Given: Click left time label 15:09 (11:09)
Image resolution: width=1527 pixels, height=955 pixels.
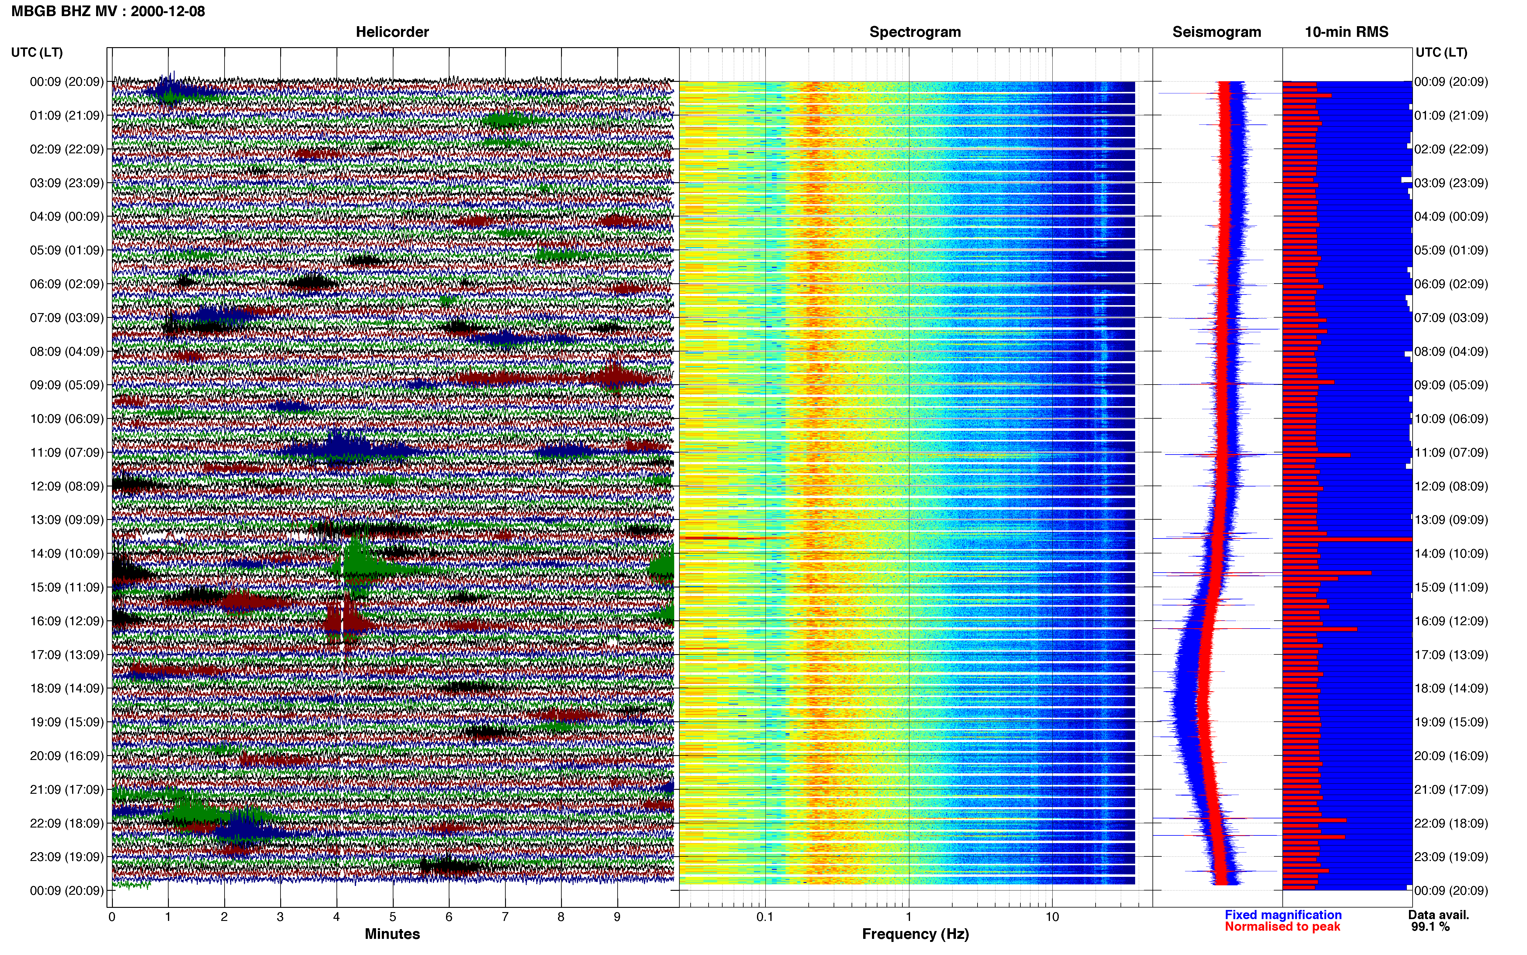Looking at the screenshot, I should 66,587.
